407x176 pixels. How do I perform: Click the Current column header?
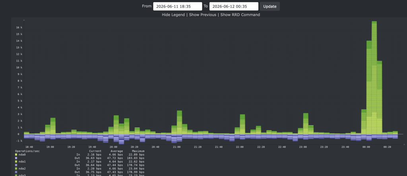[95, 151]
